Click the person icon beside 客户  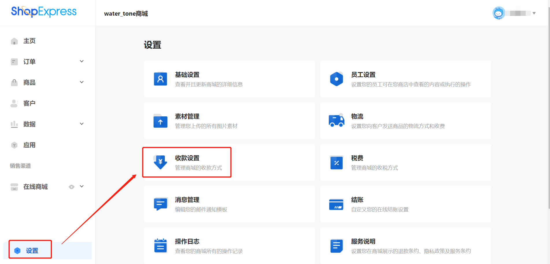(14, 103)
